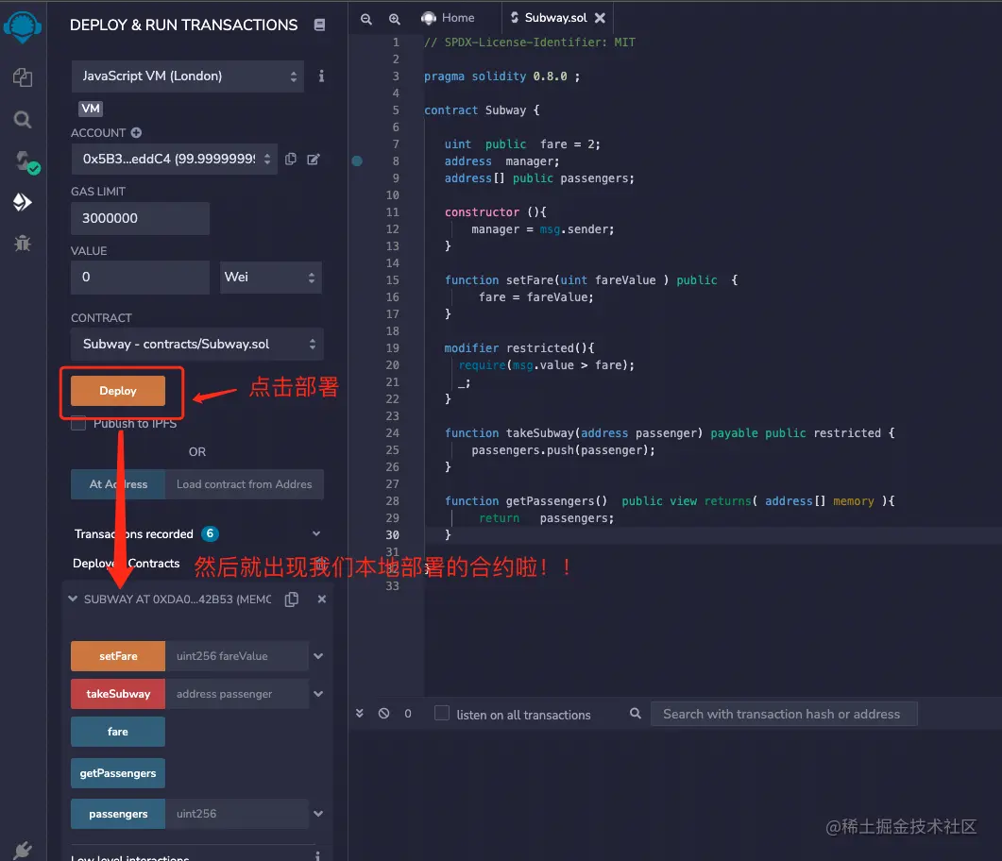
Task: Open the Wei unit dropdown
Action: [x=271, y=278]
